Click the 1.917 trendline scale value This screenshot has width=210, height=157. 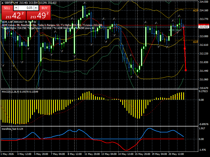[x=202, y=128]
